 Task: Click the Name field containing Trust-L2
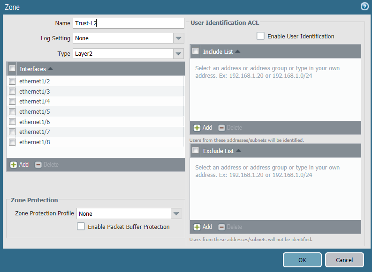pos(129,23)
